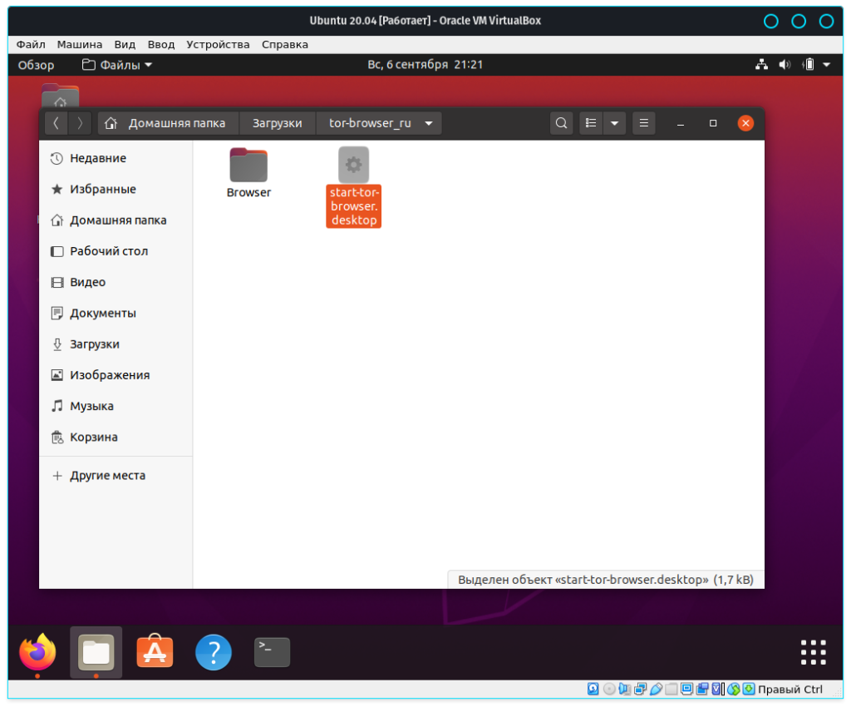Open Недавние in sidebar
This screenshot has width=851, height=707.
[97, 158]
